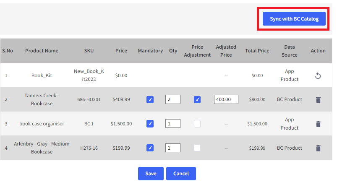Focus the Qty field for book case organiser
This screenshot has width=337, height=182.
[173, 124]
